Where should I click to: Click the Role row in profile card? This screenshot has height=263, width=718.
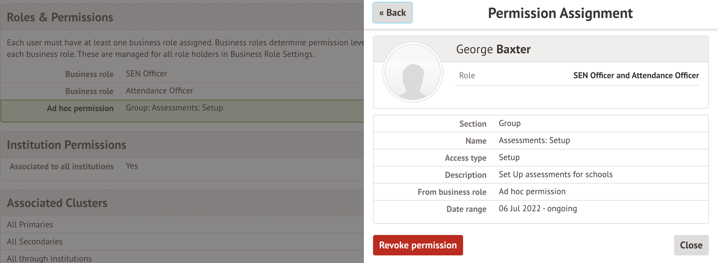577,75
